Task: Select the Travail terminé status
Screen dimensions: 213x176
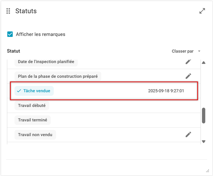Action: (33, 120)
